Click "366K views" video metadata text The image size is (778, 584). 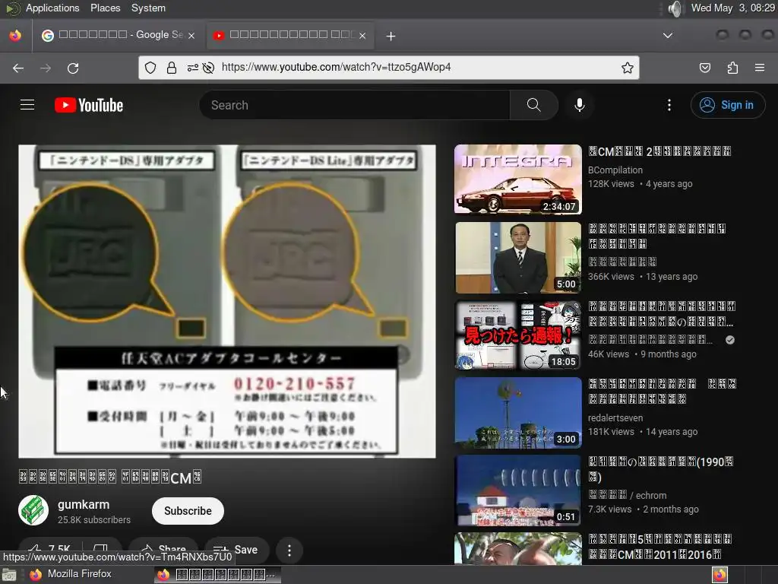coord(611,277)
